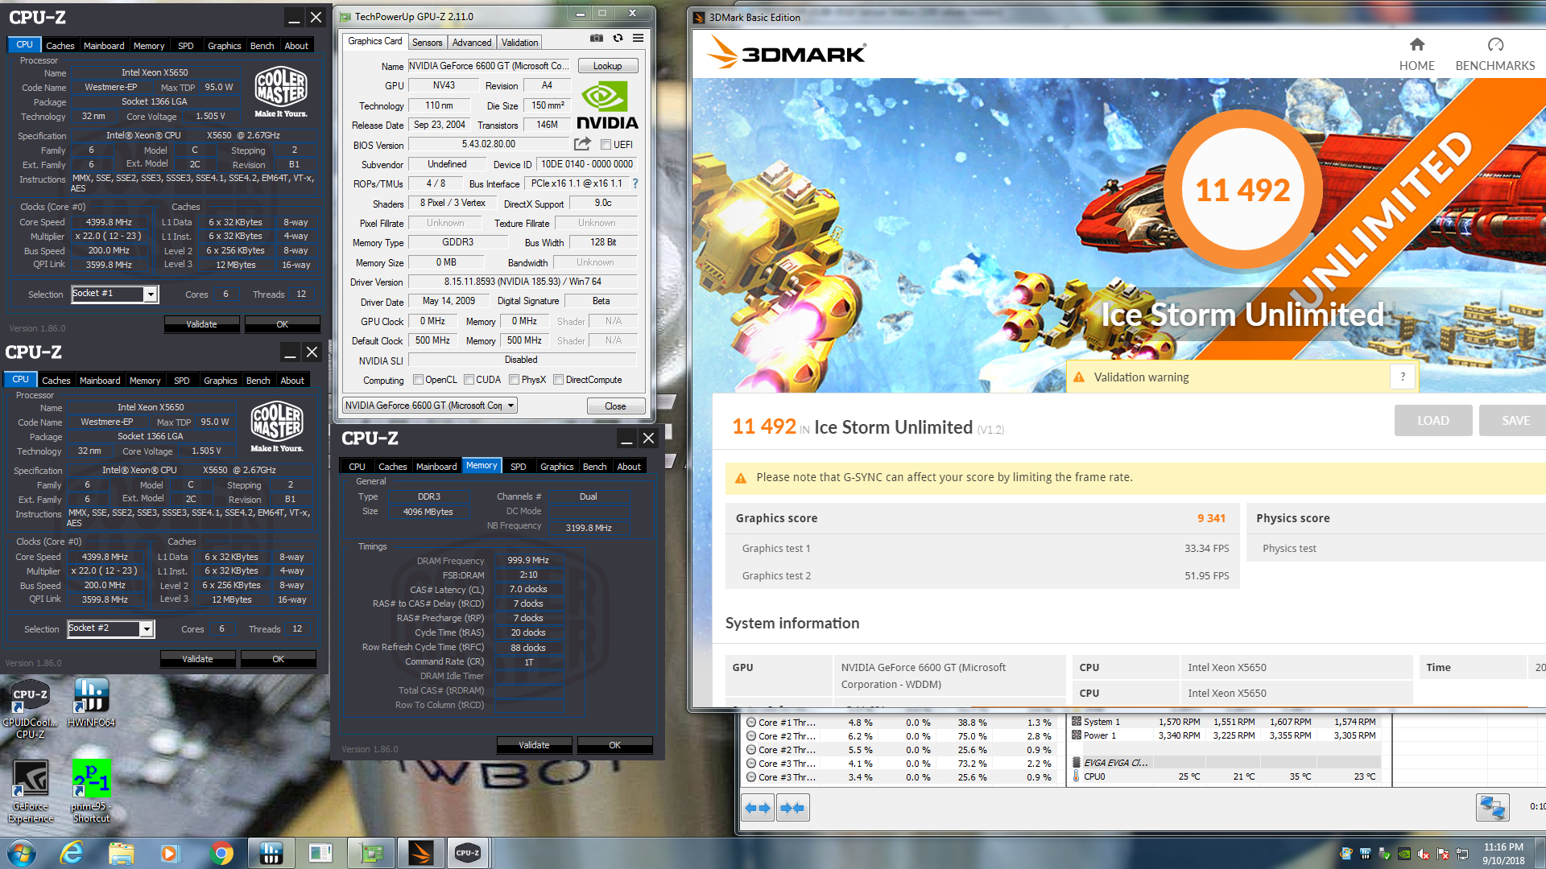Switch to SPD tab in Memory CPU-Z window
Image resolution: width=1546 pixels, height=869 pixels.
pyautogui.click(x=519, y=467)
